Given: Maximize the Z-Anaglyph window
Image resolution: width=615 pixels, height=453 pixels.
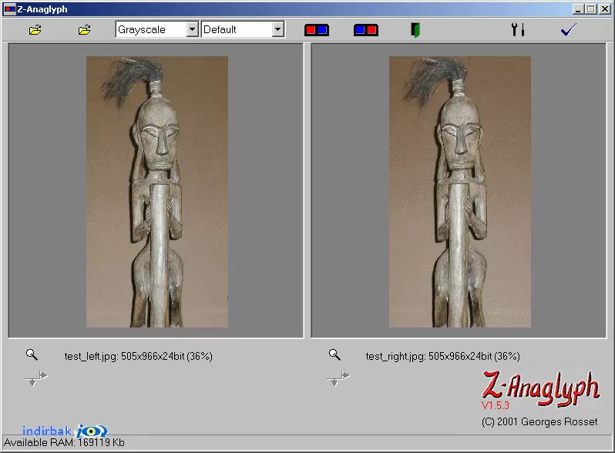Looking at the screenshot, I should [590, 9].
